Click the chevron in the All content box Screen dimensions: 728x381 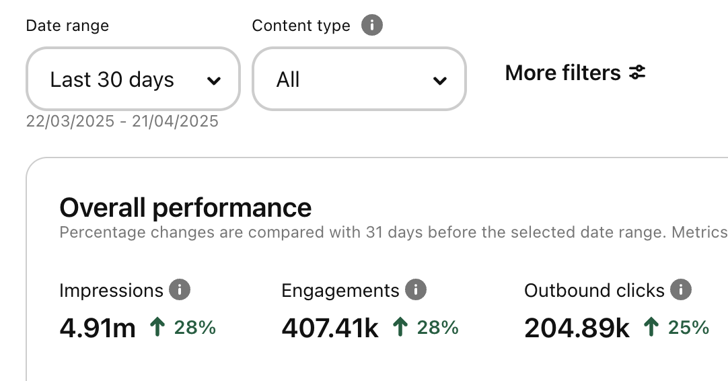tap(439, 81)
